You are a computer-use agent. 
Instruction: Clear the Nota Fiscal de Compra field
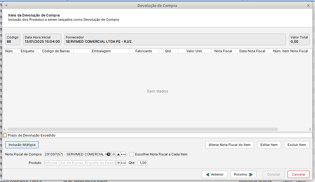click(x=108, y=154)
